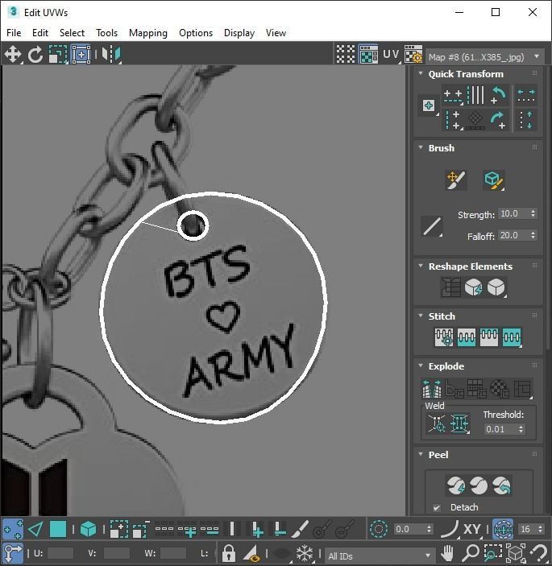Viewport: 552px width, 566px height.
Task: Select the Freeform mode tool
Action: [81, 55]
